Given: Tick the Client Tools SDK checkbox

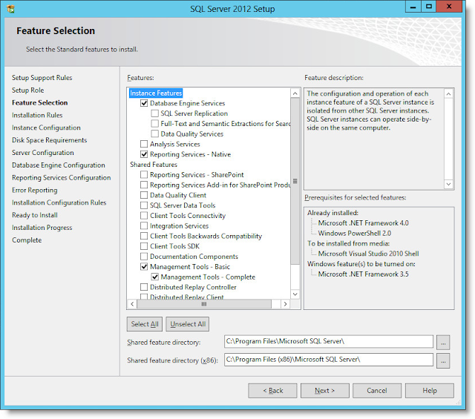Looking at the screenshot, I should (144, 246).
